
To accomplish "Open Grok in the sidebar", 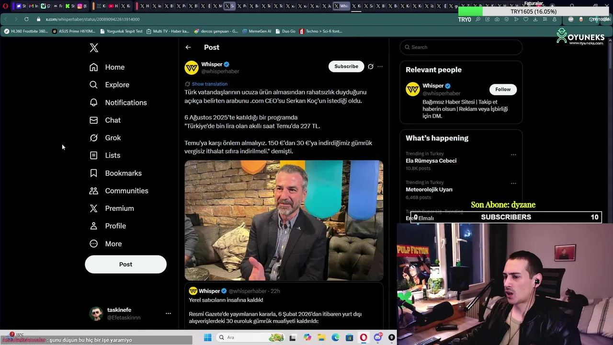I will point(105,138).
